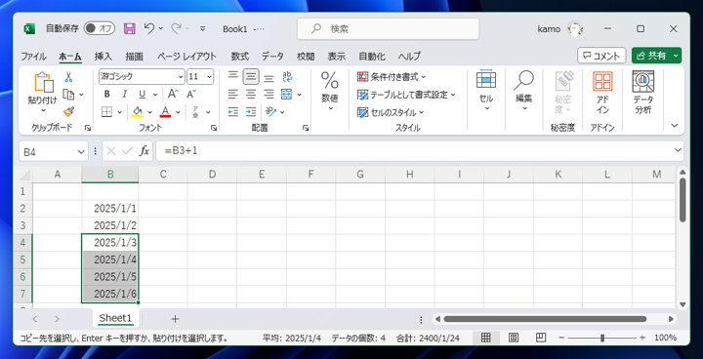The height and width of the screenshot is (359, 703).
Task: Open the セル cells icon menu
Action: (486, 80)
